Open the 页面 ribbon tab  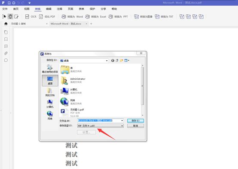(70, 9)
